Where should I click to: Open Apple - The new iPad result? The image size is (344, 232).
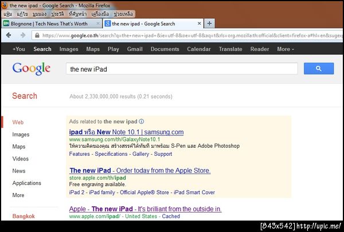click(x=145, y=209)
